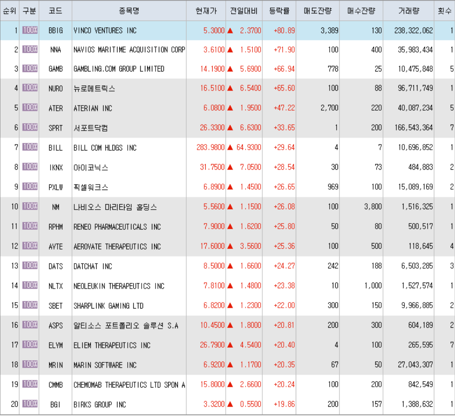Sort by 코드 column header
The image size is (455, 416).
(55, 11)
